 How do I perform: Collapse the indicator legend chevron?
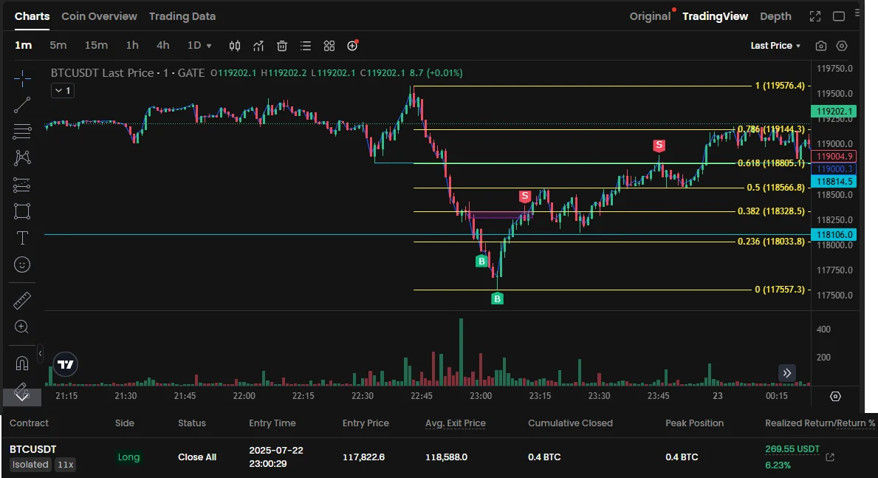pos(62,90)
